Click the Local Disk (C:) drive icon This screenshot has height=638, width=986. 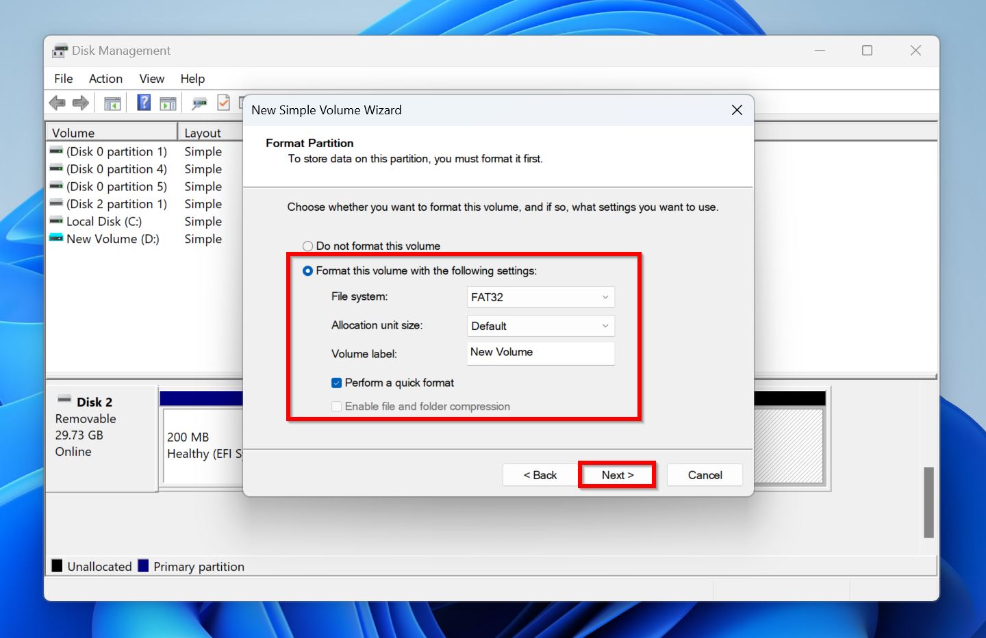(x=56, y=221)
